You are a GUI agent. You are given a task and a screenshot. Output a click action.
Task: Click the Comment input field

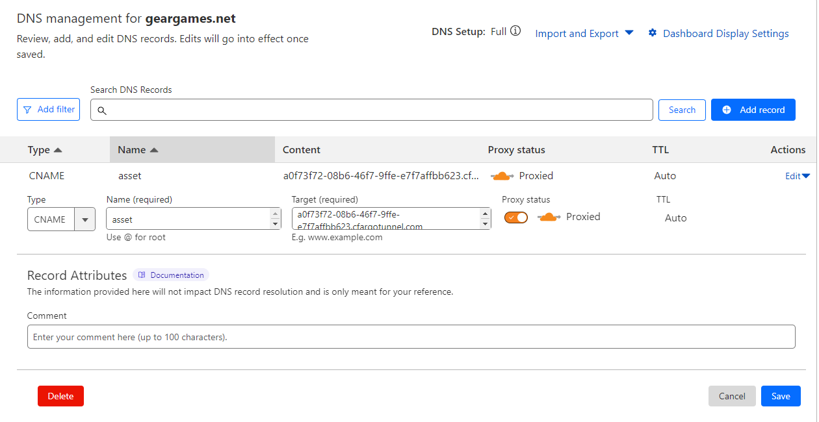pyautogui.click(x=411, y=337)
